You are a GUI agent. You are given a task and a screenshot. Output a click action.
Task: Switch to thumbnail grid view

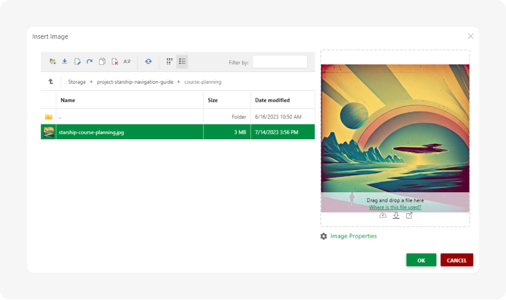pos(170,61)
